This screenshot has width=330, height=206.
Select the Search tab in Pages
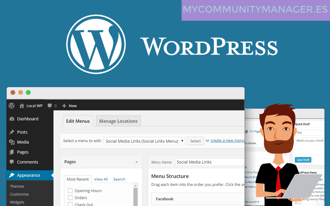(x=119, y=179)
